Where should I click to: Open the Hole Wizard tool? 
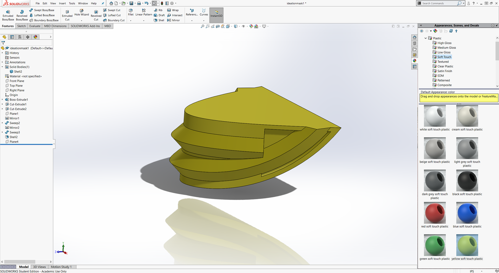click(x=82, y=12)
